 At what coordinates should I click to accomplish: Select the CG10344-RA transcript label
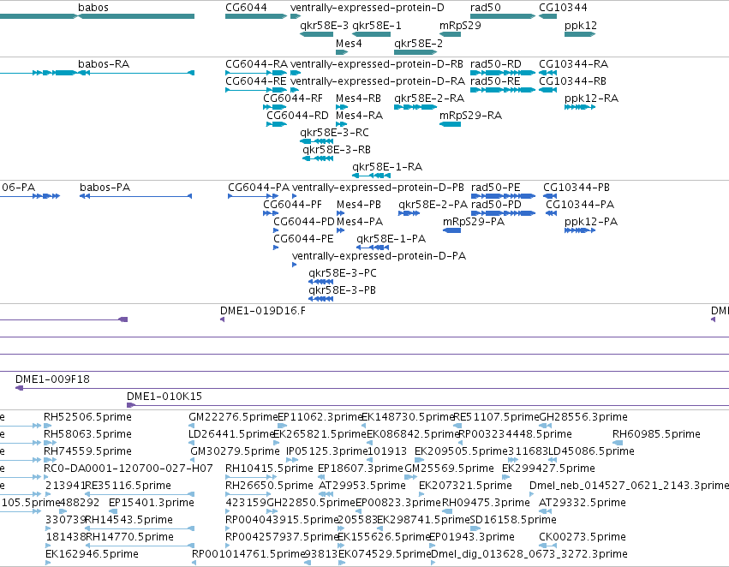tap(574, 63)
